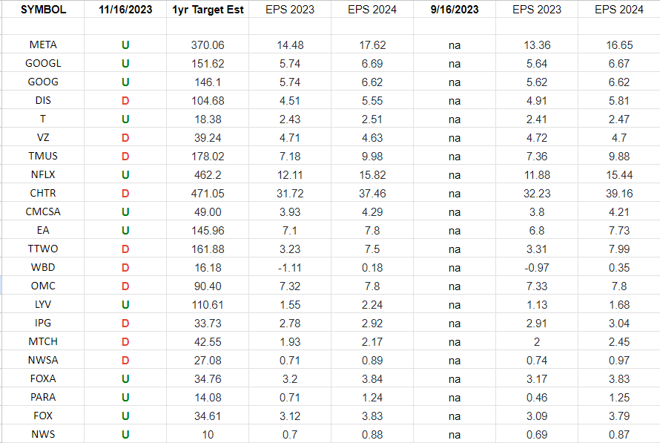Click the PARA symbol cell
This screenshot has height=443, width=660.
point(43,397)
